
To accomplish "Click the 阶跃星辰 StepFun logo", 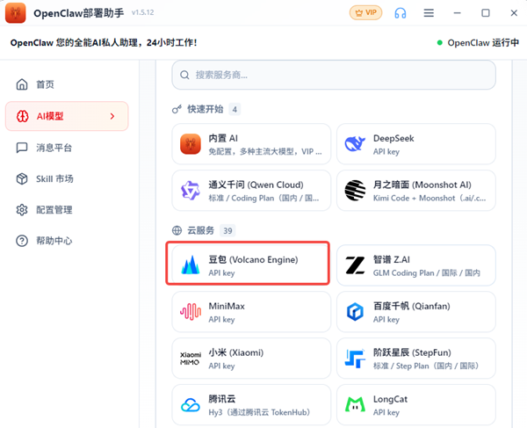I will tap(355, 359).
